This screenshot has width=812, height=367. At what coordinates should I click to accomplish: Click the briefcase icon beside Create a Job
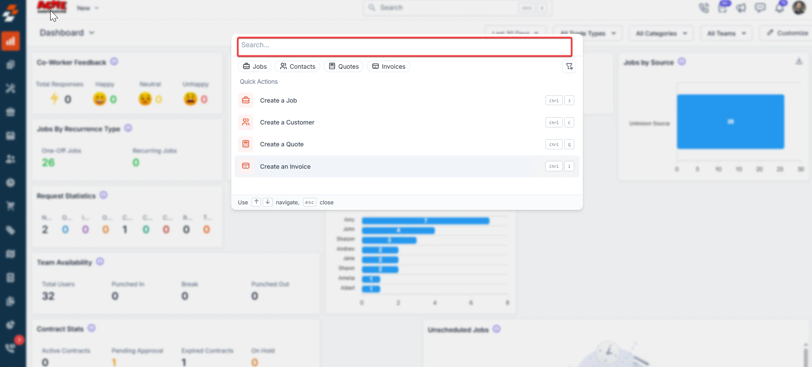pyautogui.click(x=246, y=100)
